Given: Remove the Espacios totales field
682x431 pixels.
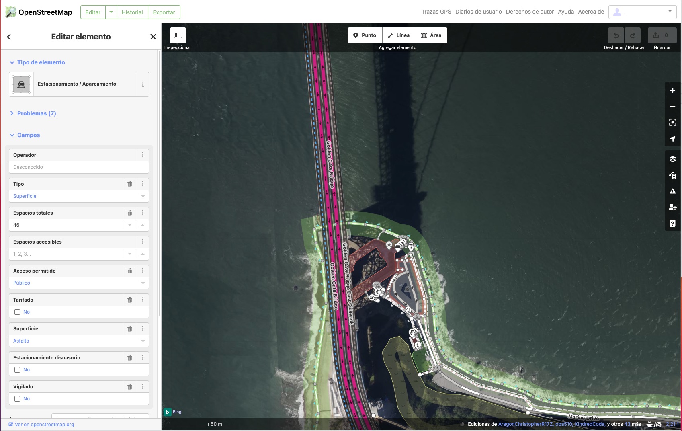Looking at the screenshot, I should [x=130, y=213].
